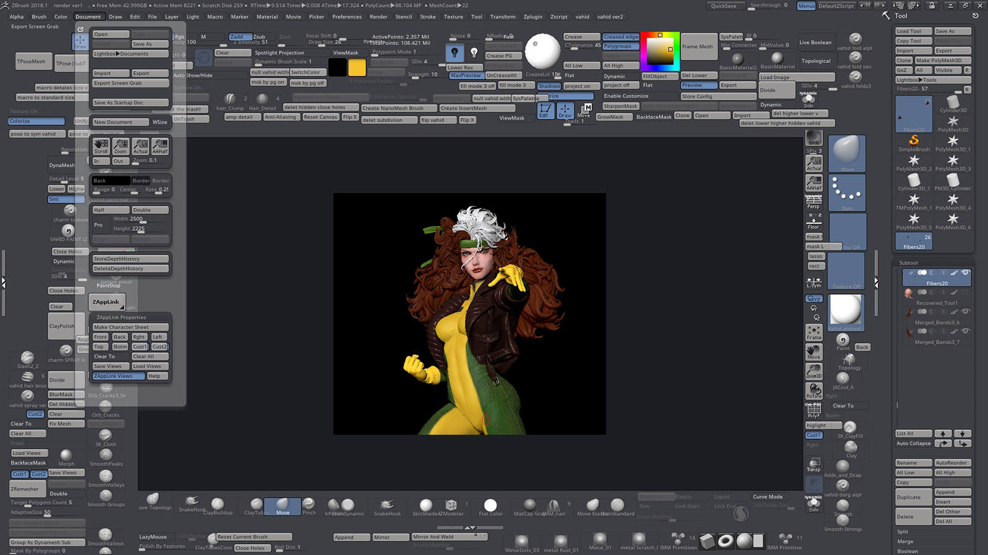The image size is (988, 555).
Task: Collapse the Subtool section header
Action: click(x=908, y=263)
